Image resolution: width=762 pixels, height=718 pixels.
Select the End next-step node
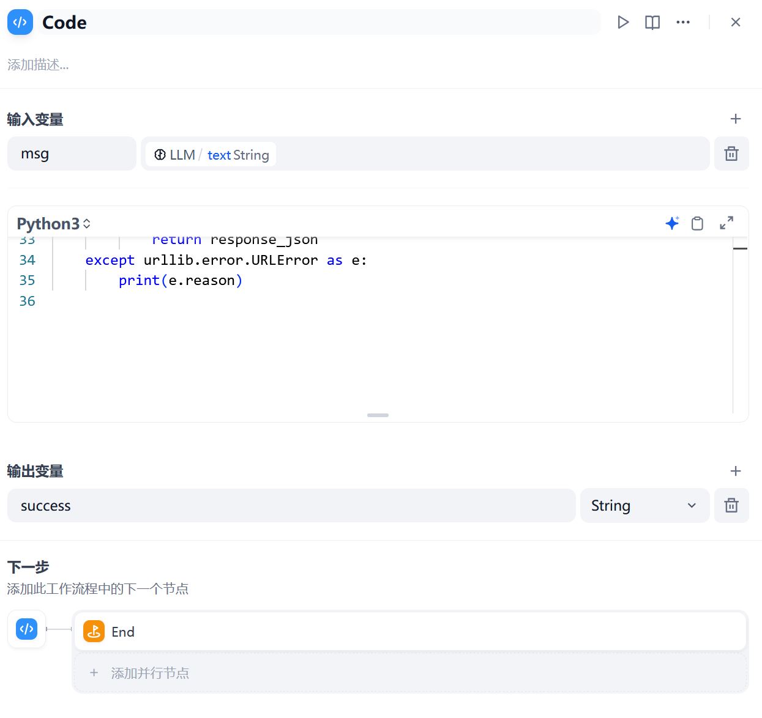pyautogui.click(x=409, y=632)
